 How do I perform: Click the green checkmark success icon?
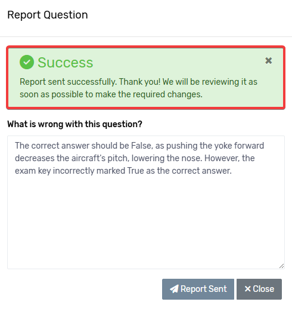point(27,62)
